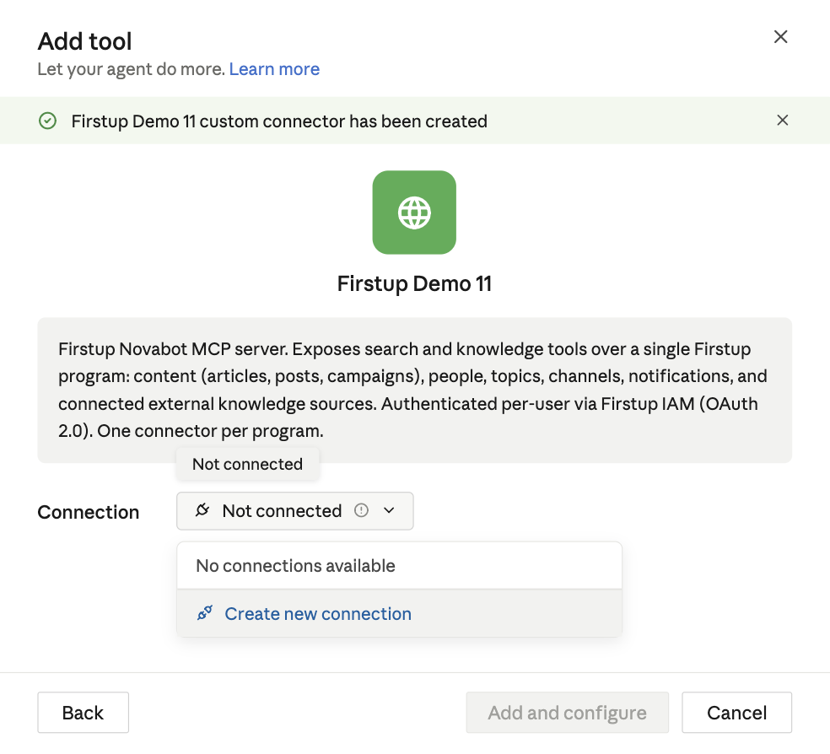Click the Firstup Demo 11 title
The height and width of the screenshot is (754, 830).
pos(414,284)
